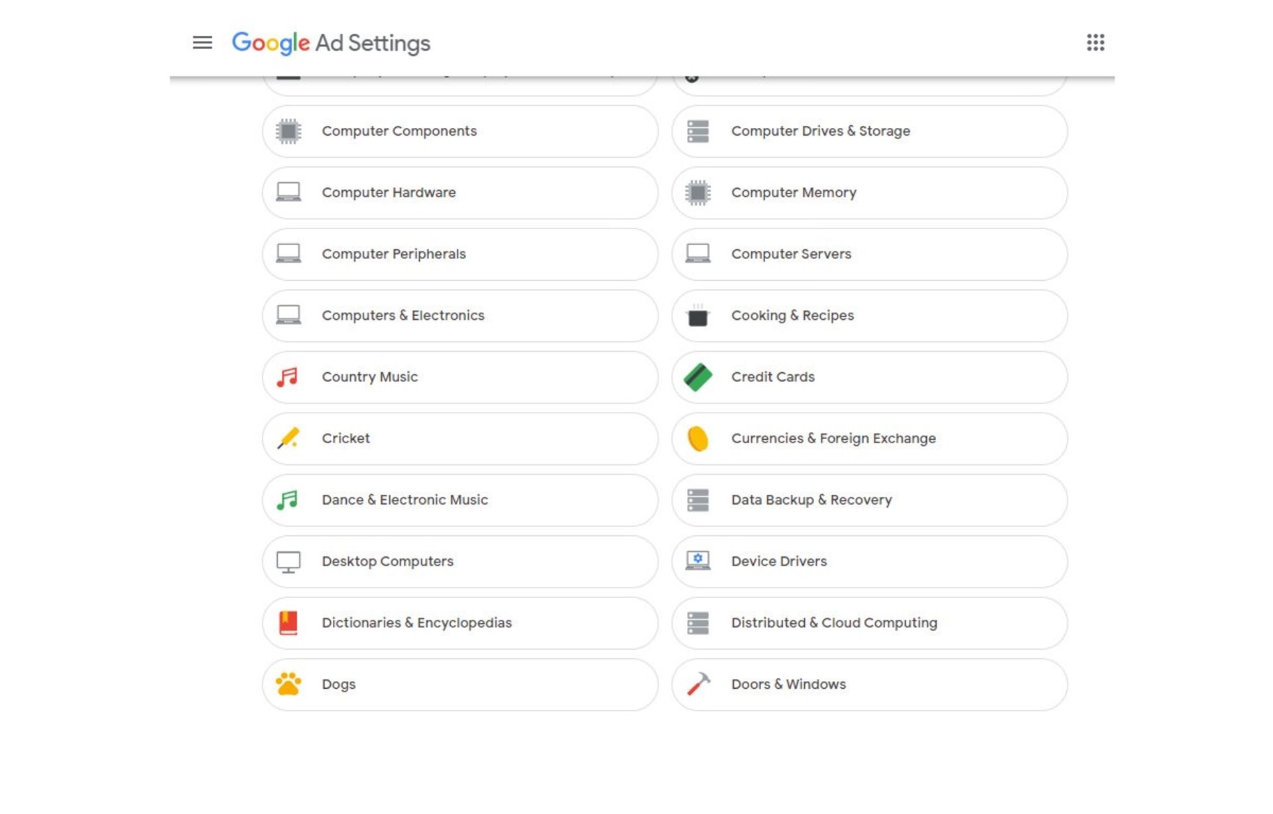Click the Google logo in header

point(271,43)
